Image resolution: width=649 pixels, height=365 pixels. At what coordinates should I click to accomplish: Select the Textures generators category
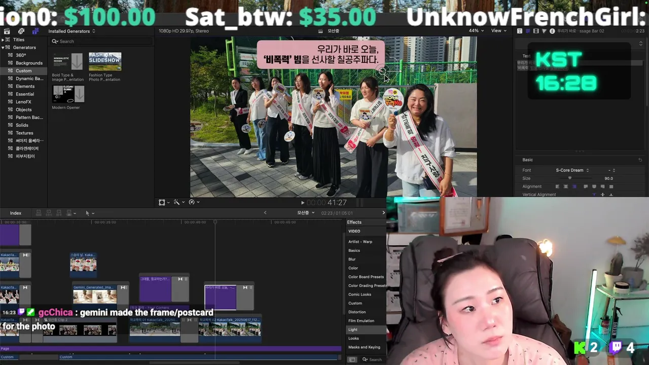click(x=24, y=133)
